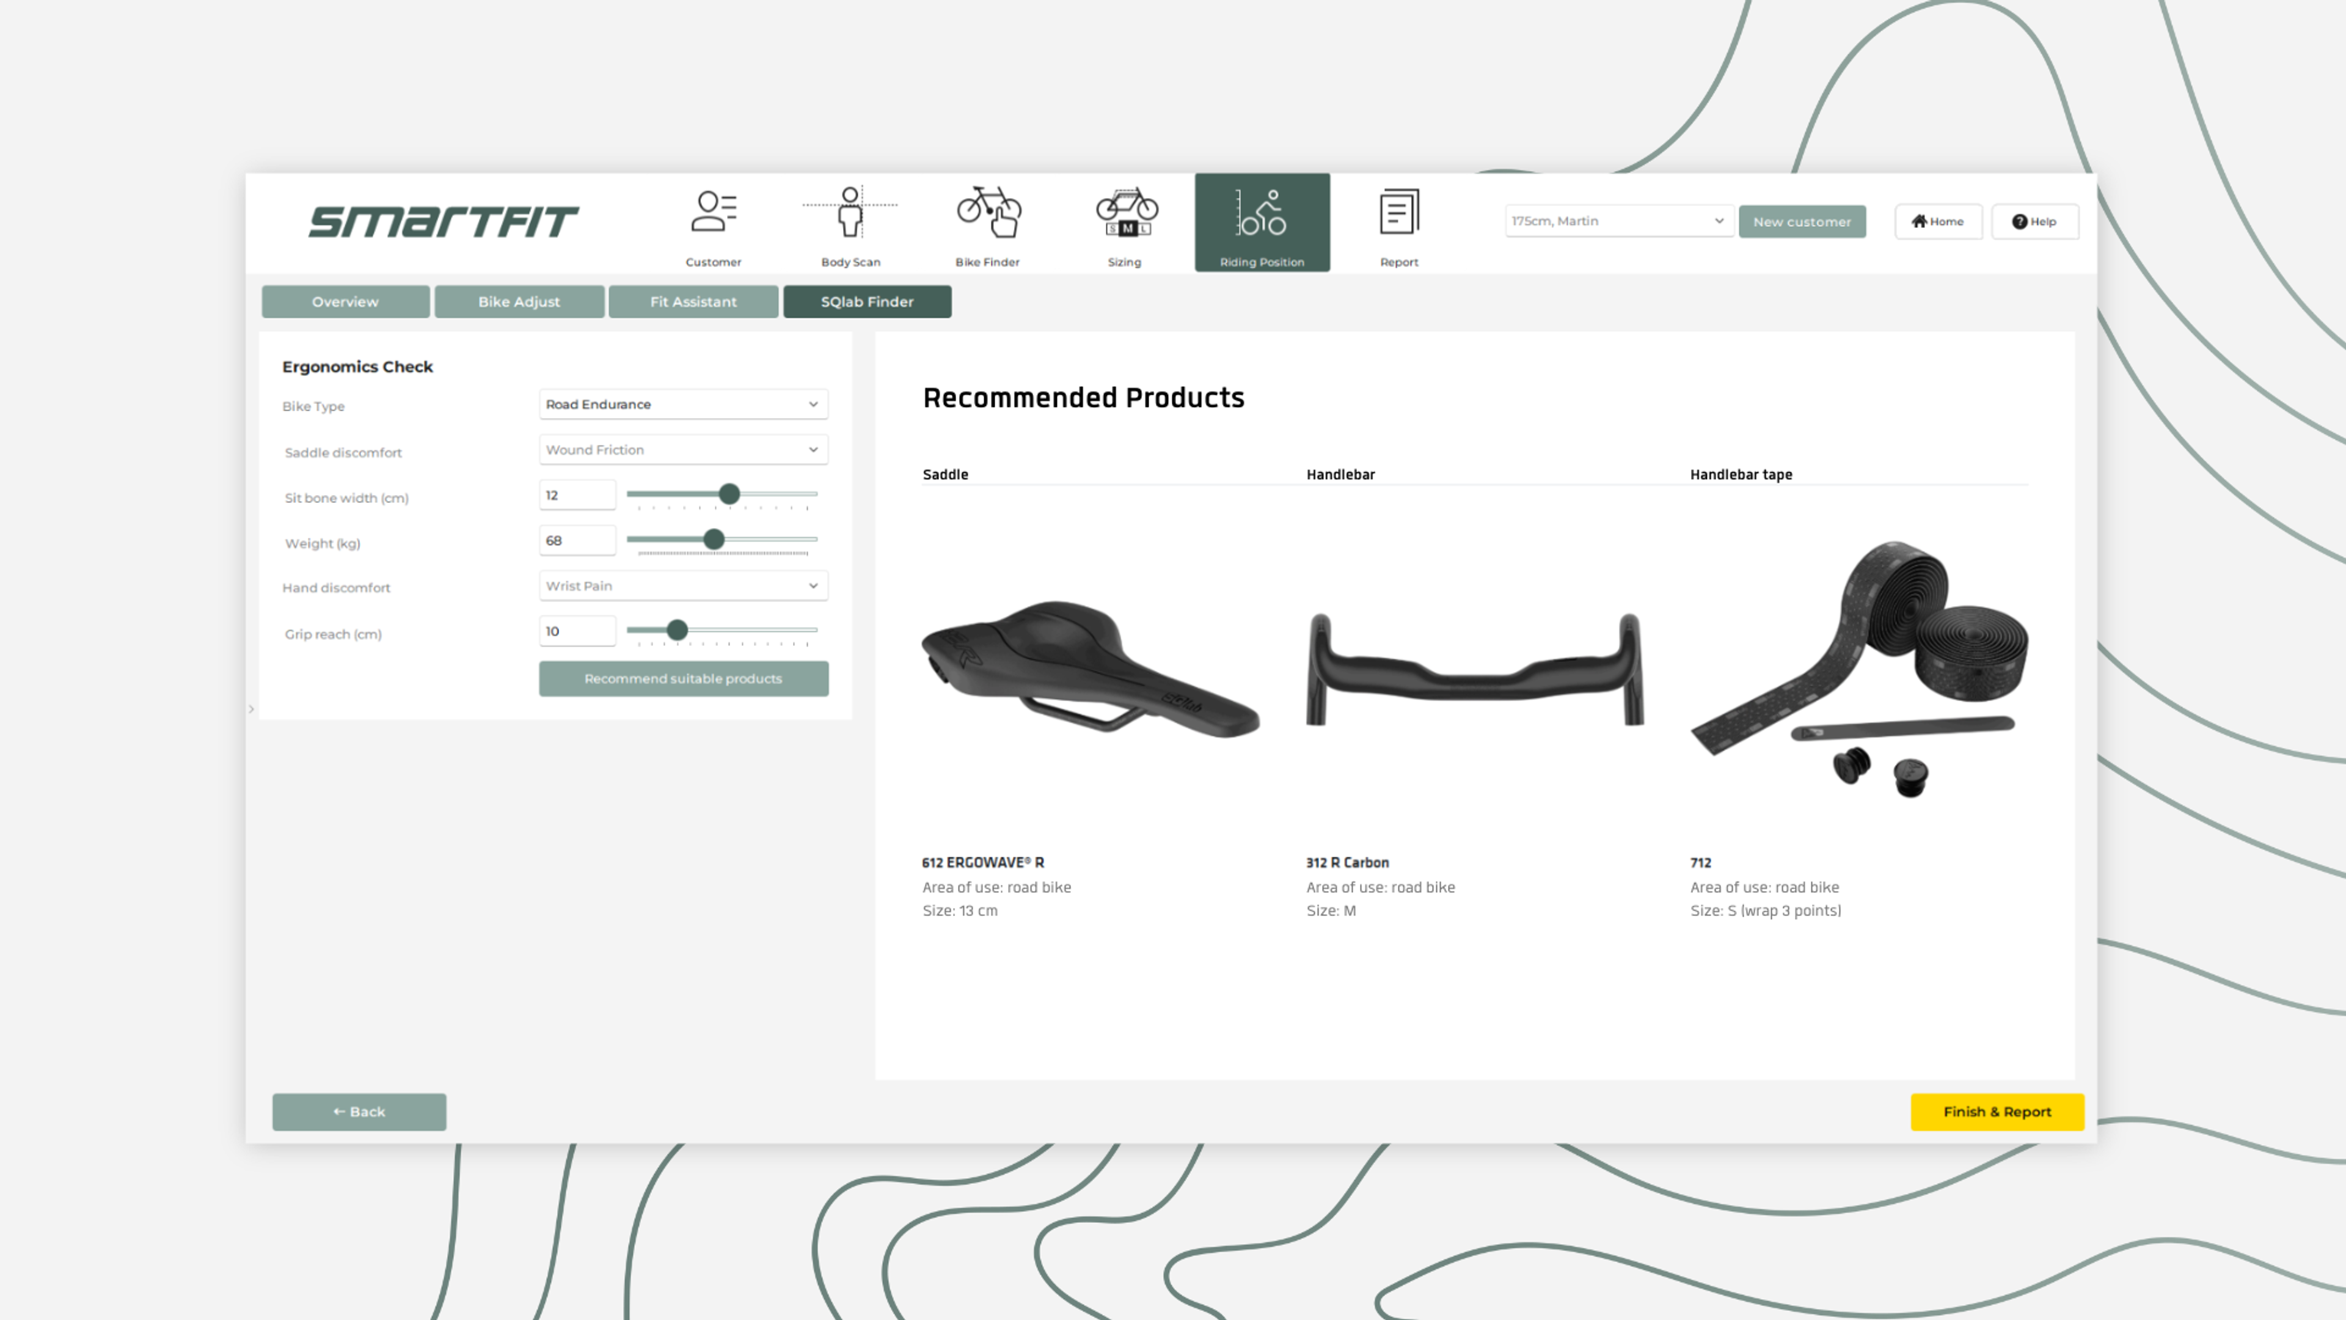
Task: Open the Customer step icon
Action: pyautogui.click(x=713, y=212)
